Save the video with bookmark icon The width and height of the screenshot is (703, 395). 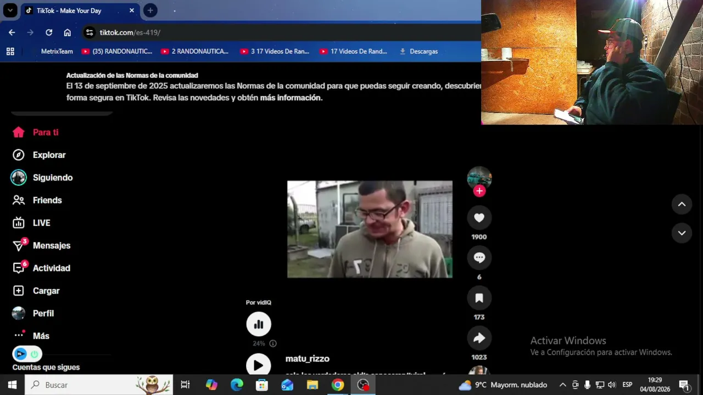tap(479, 298)
